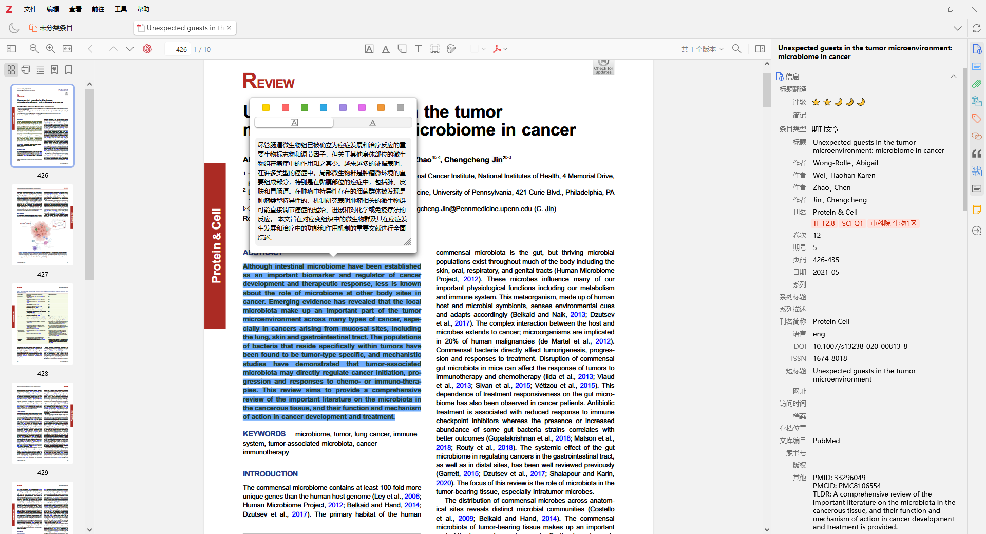The image size is (986, 534).
Task: Select the add text tool
Action: 419,48
